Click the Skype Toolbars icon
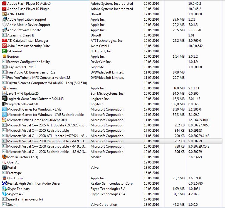This screenshot has height=208, width=225. [x=4, y=189]
